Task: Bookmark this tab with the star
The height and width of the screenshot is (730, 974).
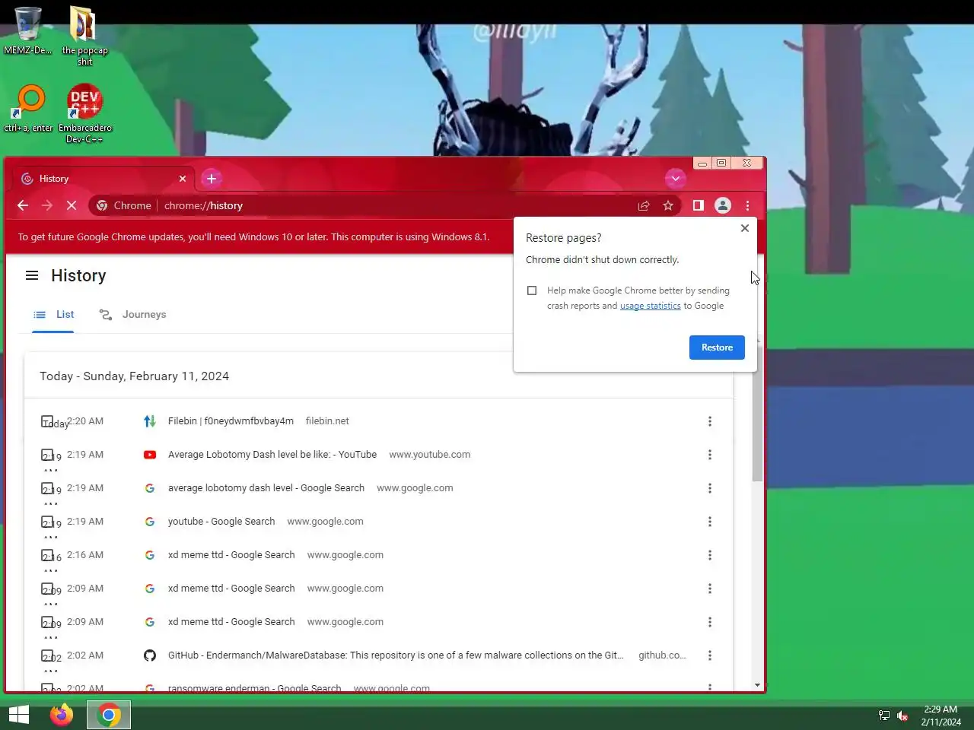Action: click(668, 205)
